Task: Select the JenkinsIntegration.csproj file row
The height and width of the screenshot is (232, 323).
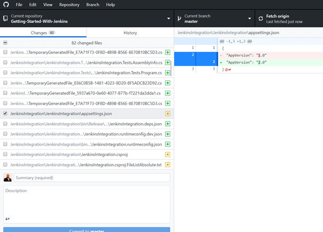Action: point(87,154)
